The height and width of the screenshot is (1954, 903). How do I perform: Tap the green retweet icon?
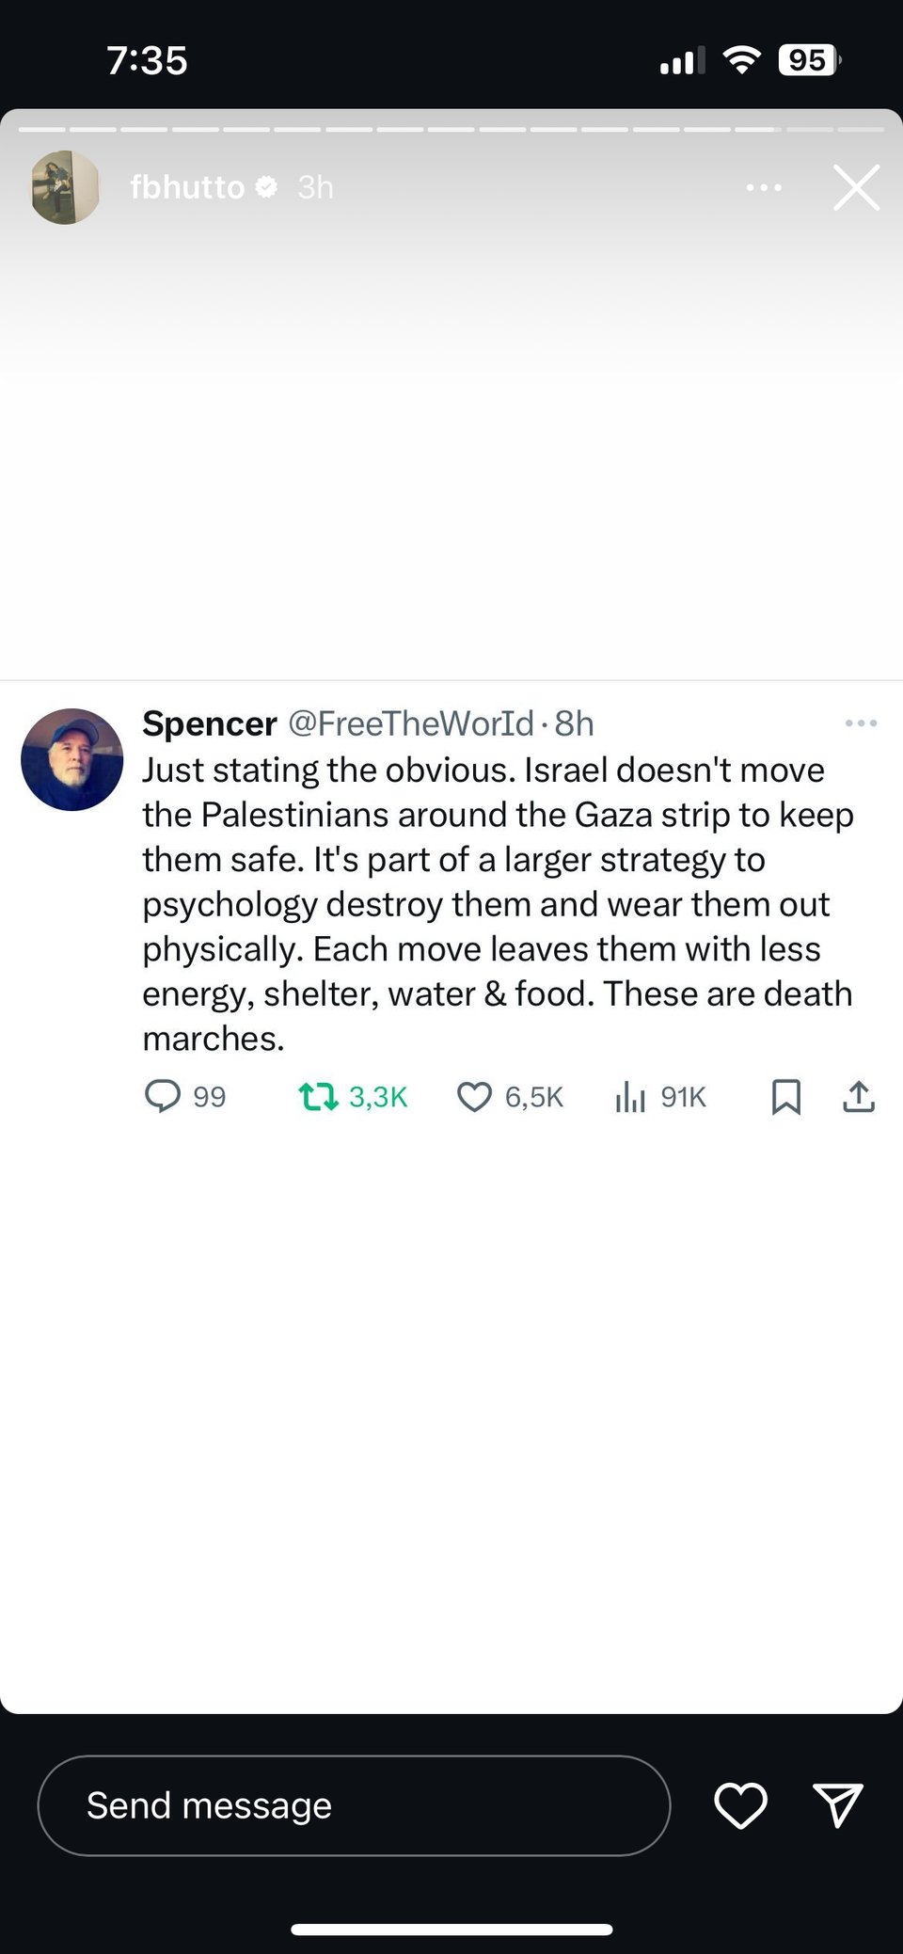click(318, 1097)
